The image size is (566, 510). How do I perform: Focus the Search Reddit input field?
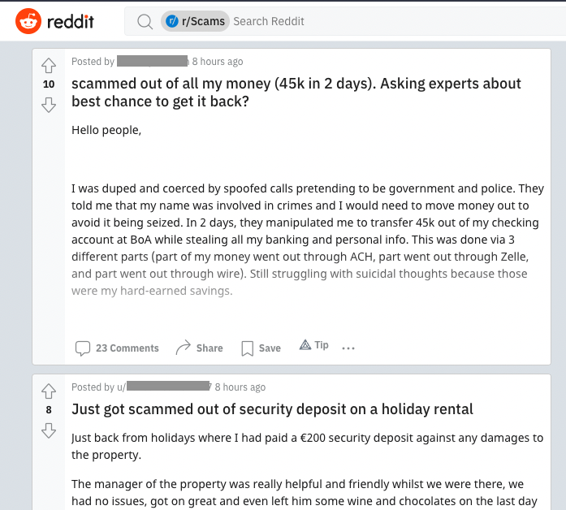click(397, 21)
